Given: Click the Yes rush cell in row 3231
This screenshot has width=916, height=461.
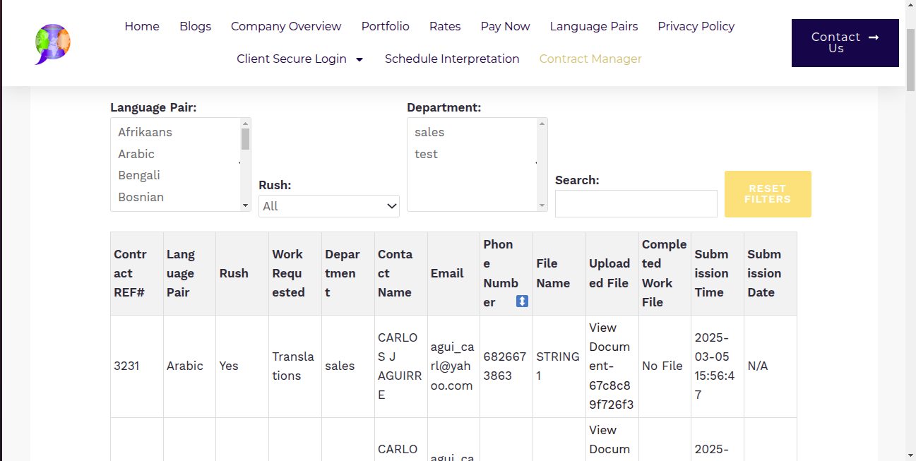Looking at the screenshot, I should (x=243, y=366).
